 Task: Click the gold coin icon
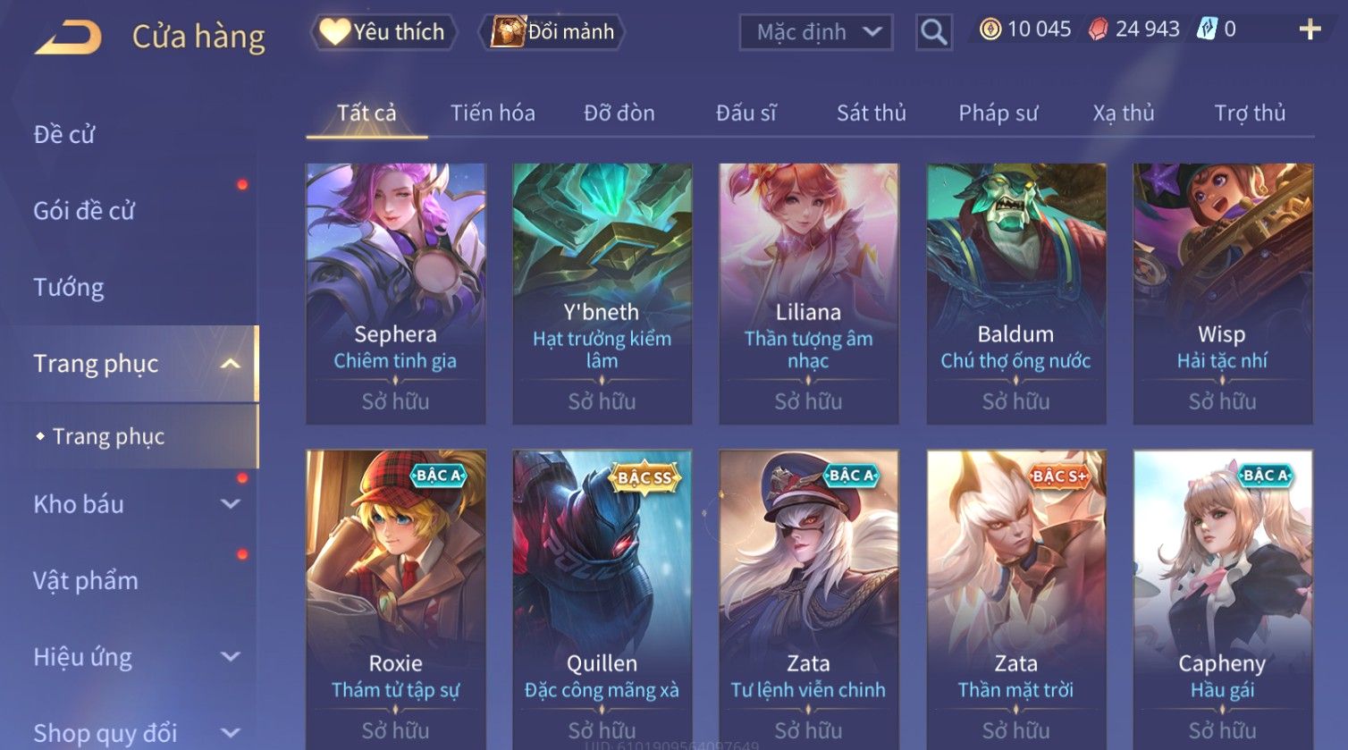coord(990,29)
